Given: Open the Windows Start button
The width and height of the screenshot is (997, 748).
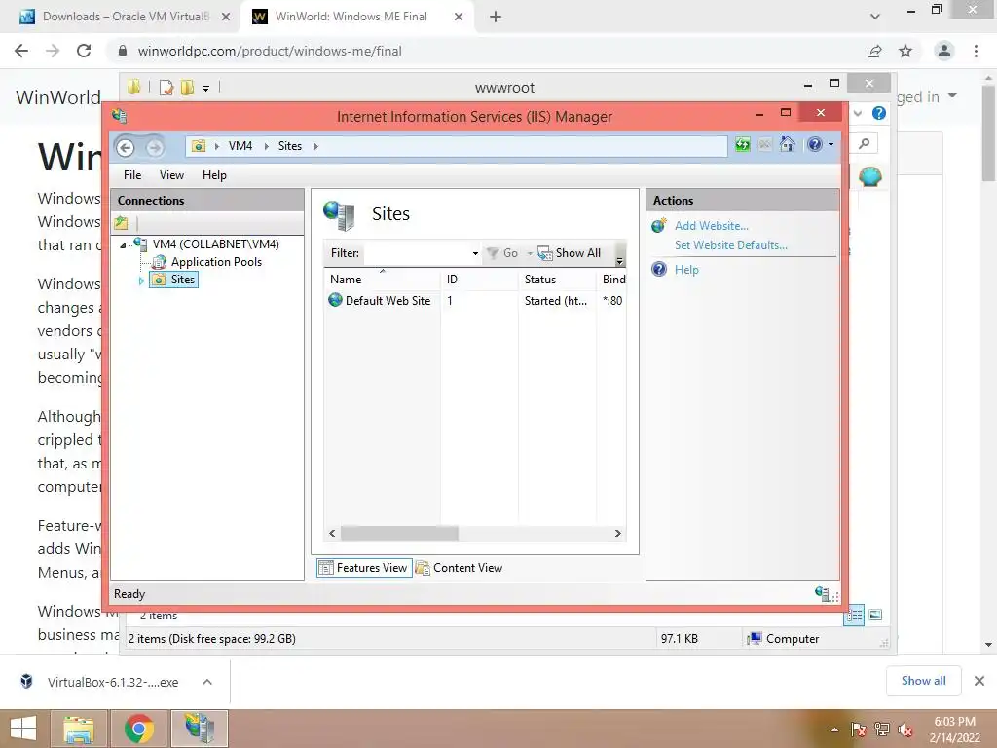Looking at the screenshot, I should tap(23, 729).
